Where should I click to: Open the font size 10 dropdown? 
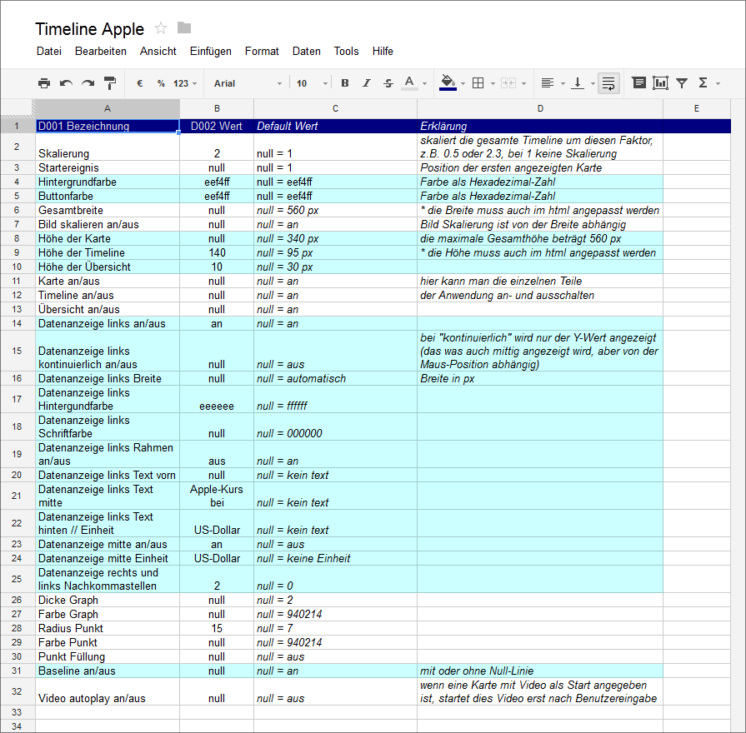(x=312, y=83)
